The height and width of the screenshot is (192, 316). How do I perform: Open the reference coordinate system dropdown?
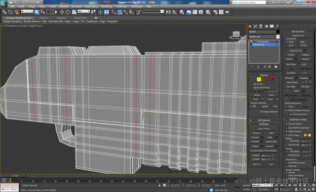pyautogui.click(x=83, y=11)
